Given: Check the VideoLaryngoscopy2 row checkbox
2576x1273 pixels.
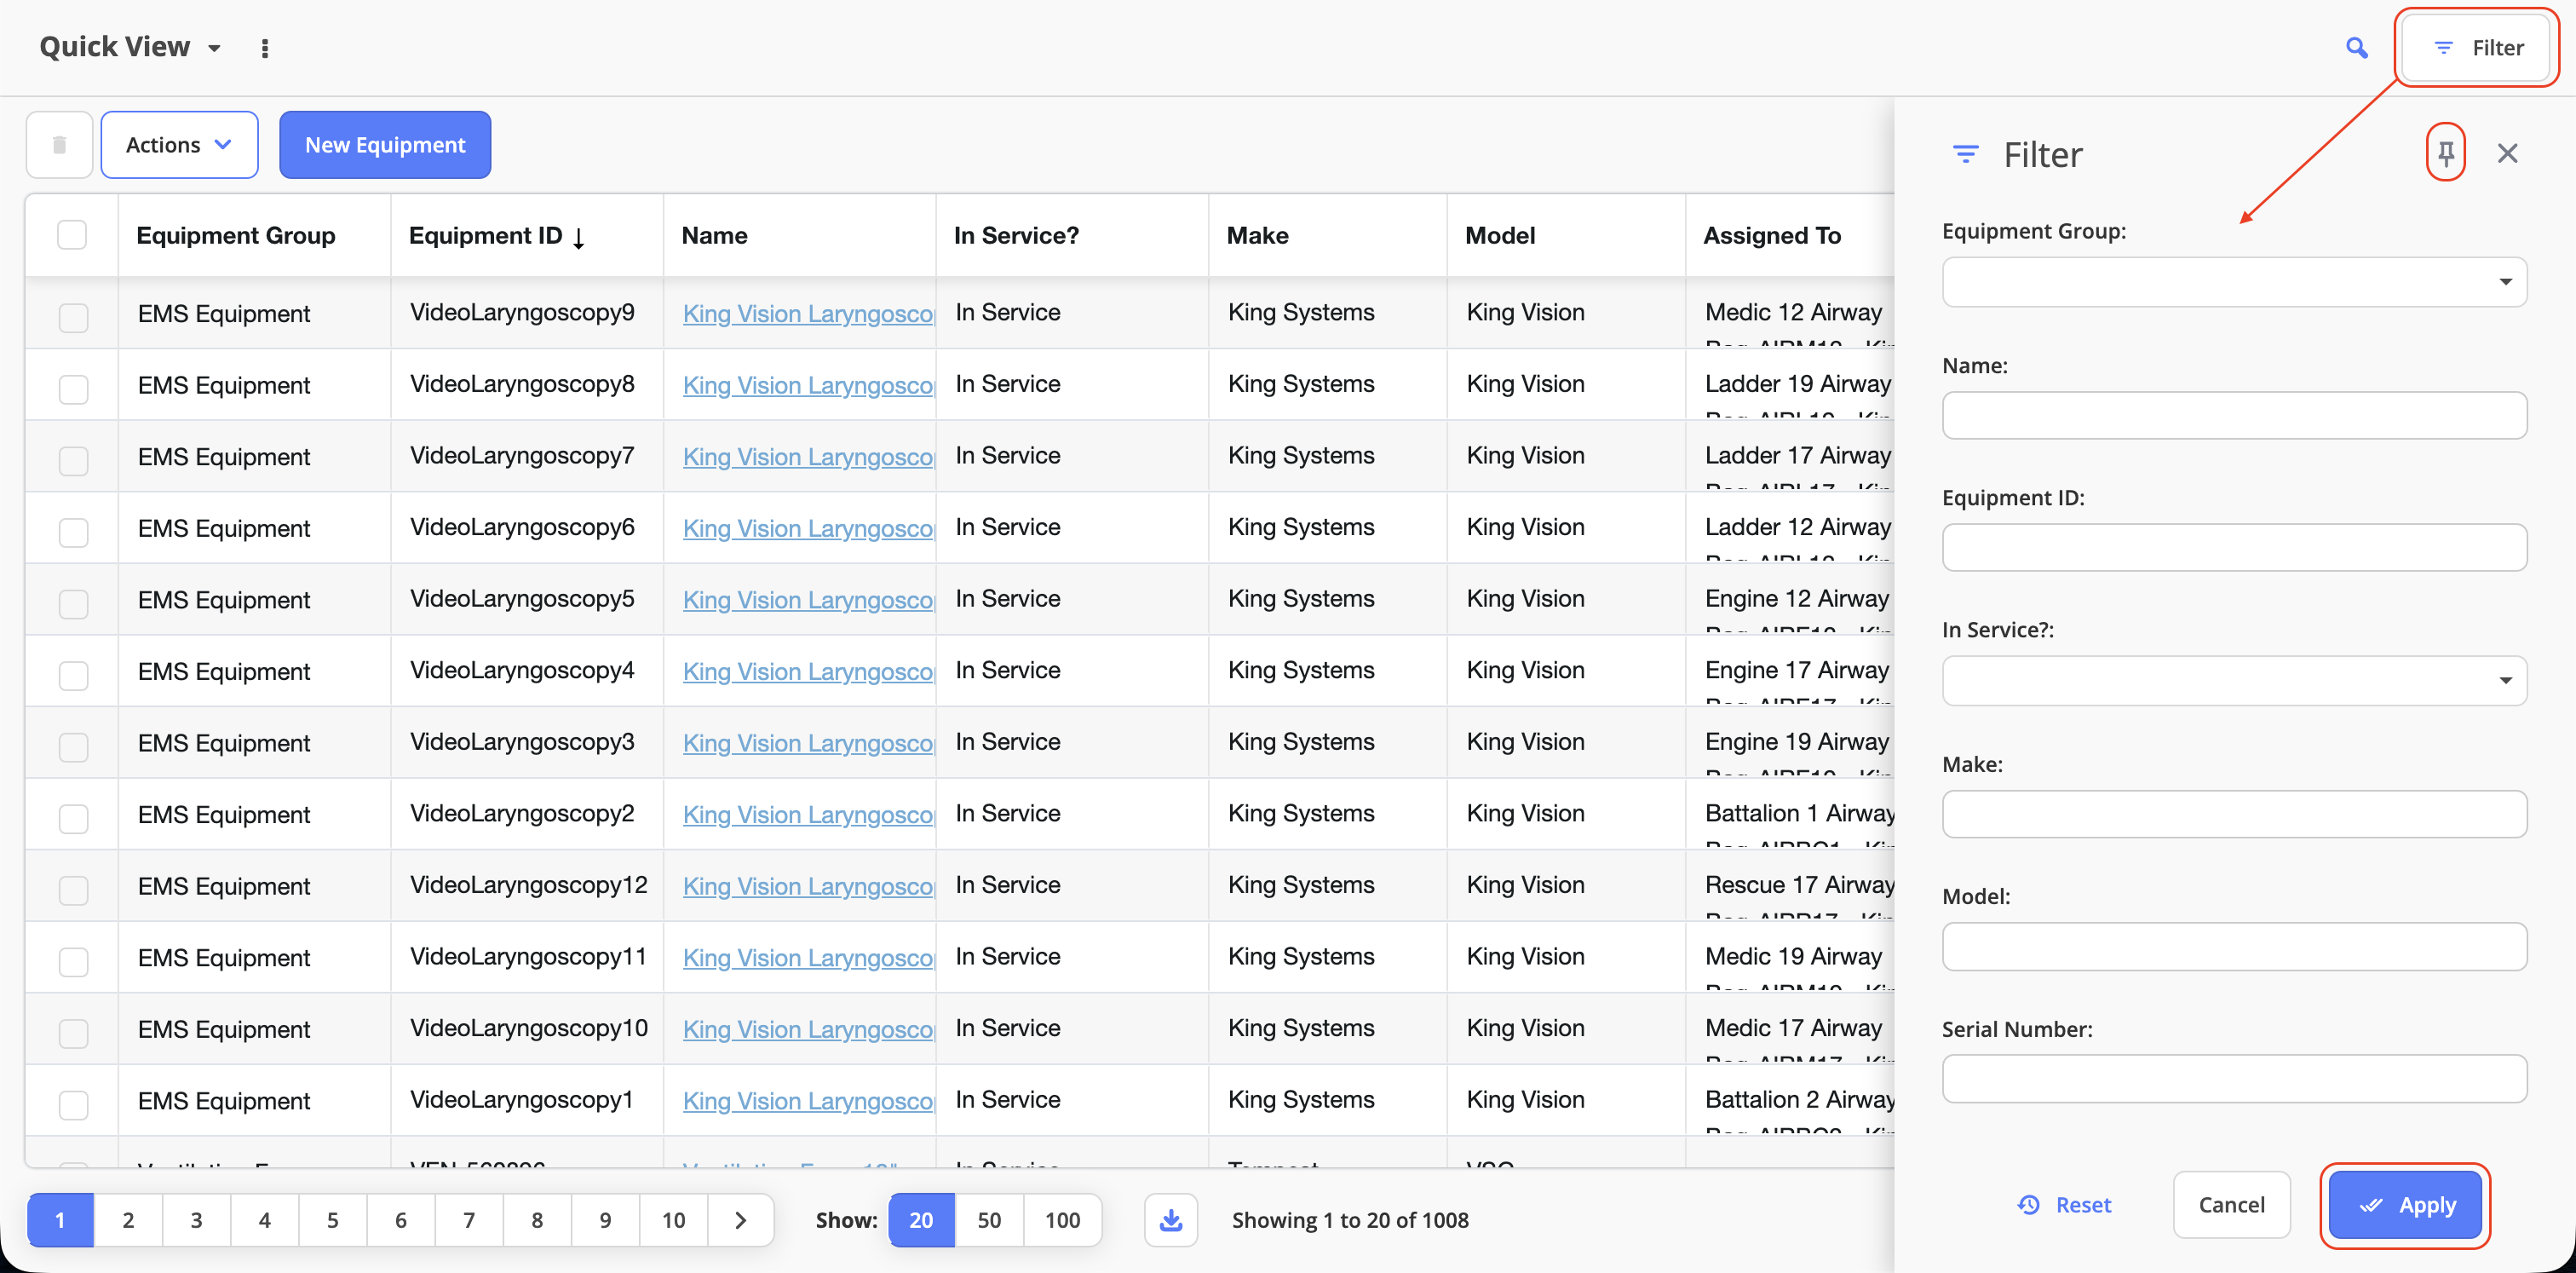Looking at the screenshot, I should pyautogui.click(x=73, y=818).
